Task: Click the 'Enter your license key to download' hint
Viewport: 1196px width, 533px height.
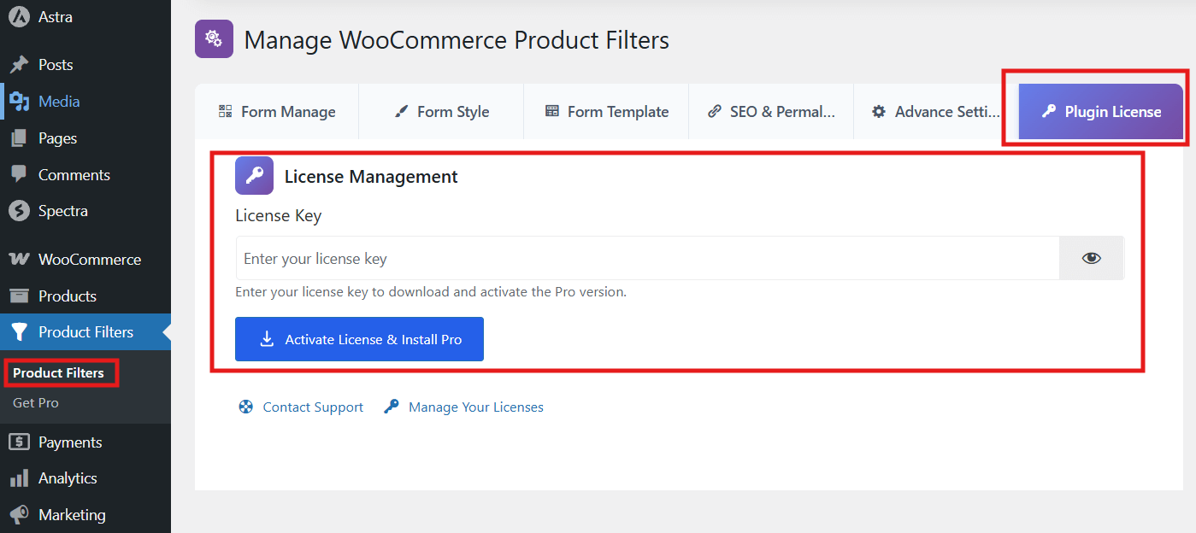Action: click(x=431, y=292)
